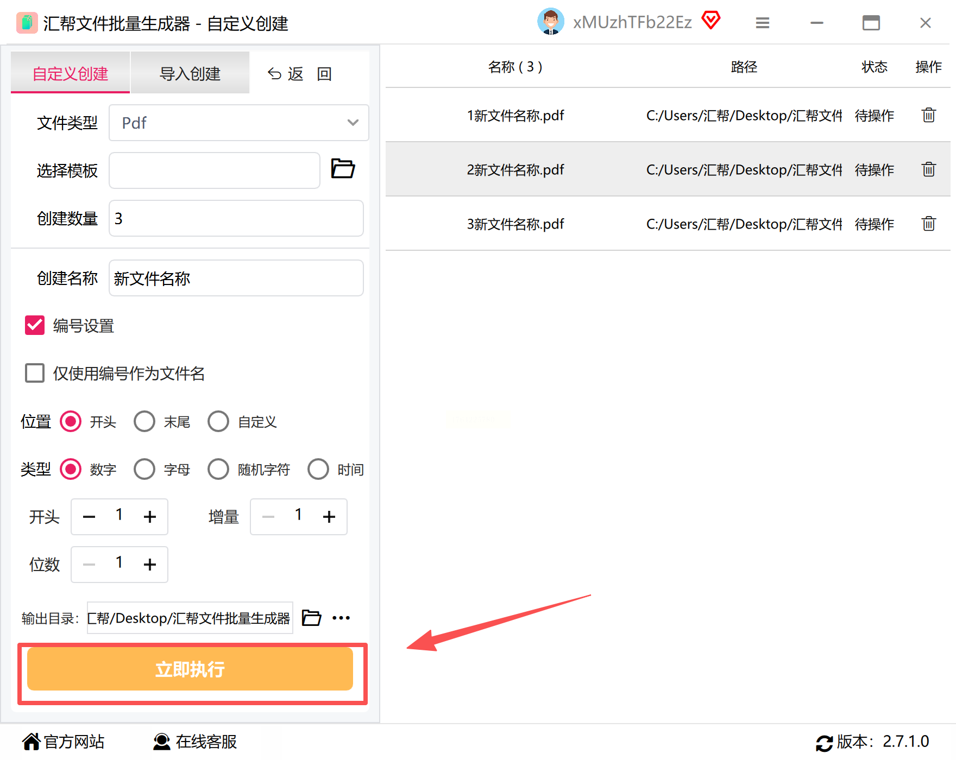
Task: Click the 状态 column header
Action: tap(875, 67)
